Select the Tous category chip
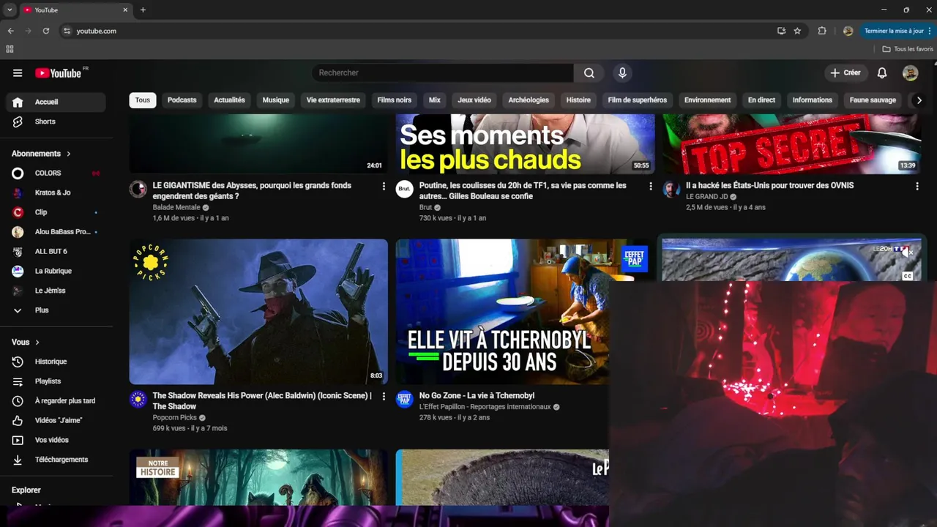The image size is (937, 527). [x=143, y=100]
